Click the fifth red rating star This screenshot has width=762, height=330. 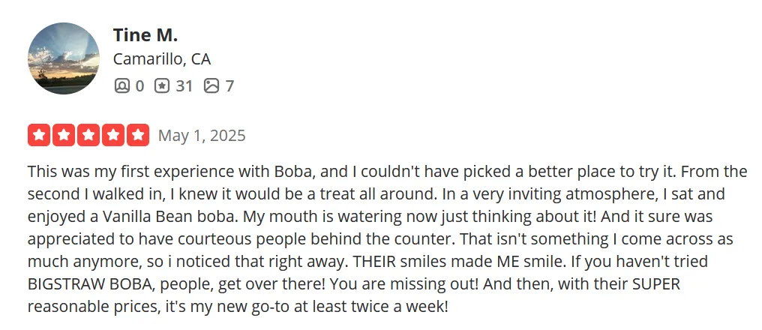[138, 135]
